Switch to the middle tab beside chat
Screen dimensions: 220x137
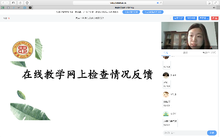pyautogui.click(x=185, y=53)
